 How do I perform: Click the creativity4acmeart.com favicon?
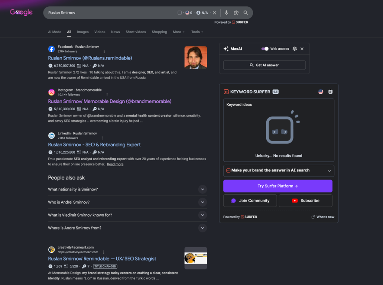pyautogui.click(x=51, y=250)
